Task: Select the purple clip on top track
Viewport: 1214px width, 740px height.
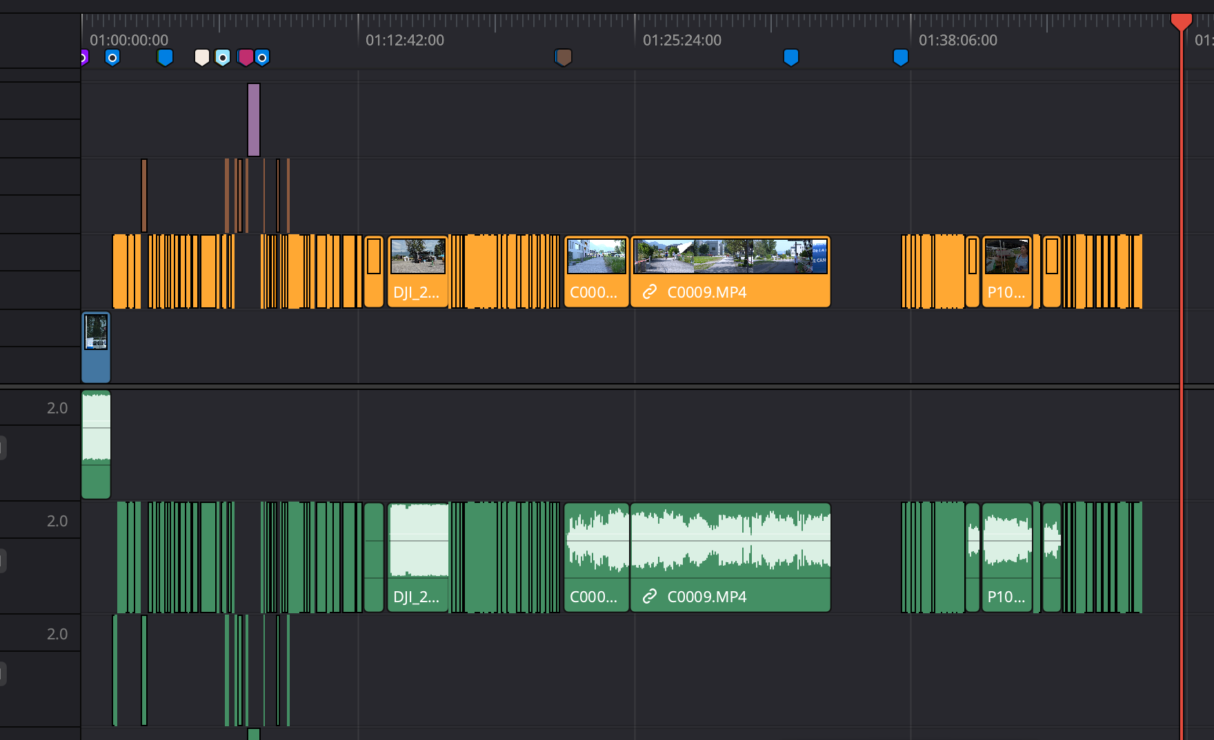Action: [x=254, y=120]
